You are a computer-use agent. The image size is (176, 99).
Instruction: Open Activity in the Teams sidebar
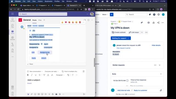12,20
